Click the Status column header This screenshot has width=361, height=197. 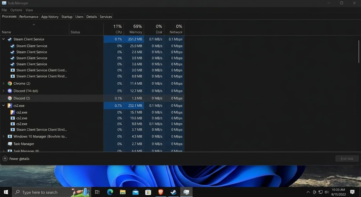(86, 29)
